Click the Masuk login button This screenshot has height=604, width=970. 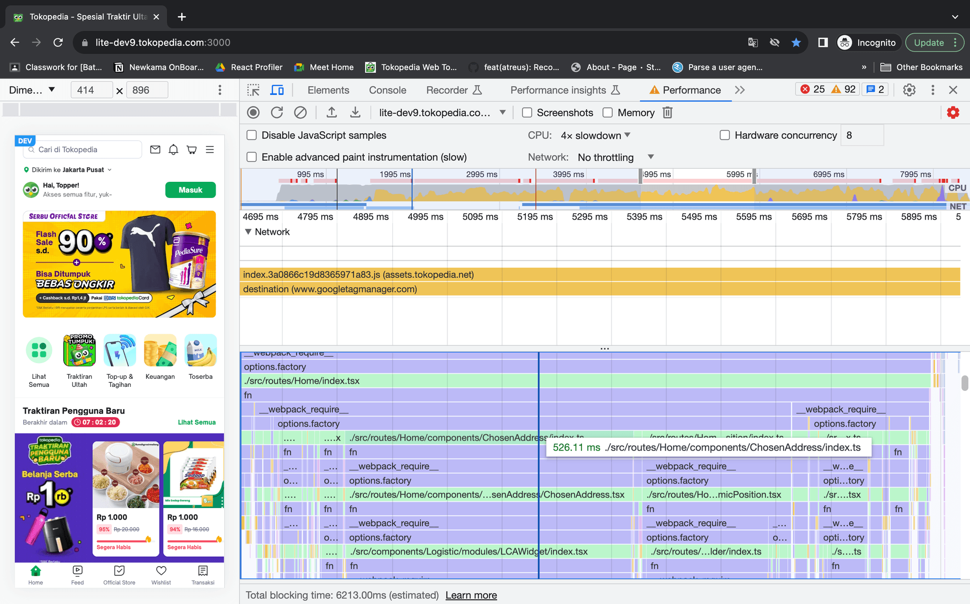point(190,190)
